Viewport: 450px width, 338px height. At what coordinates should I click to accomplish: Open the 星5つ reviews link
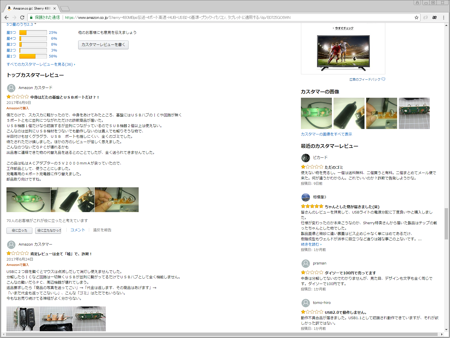tap(11, 33)
